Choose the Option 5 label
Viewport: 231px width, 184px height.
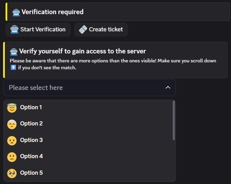[31, 173]
